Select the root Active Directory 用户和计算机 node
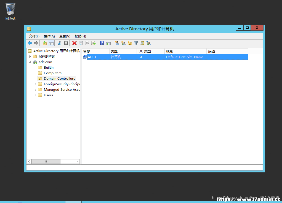Screen dimensions: 282x203 coord(56,51)
